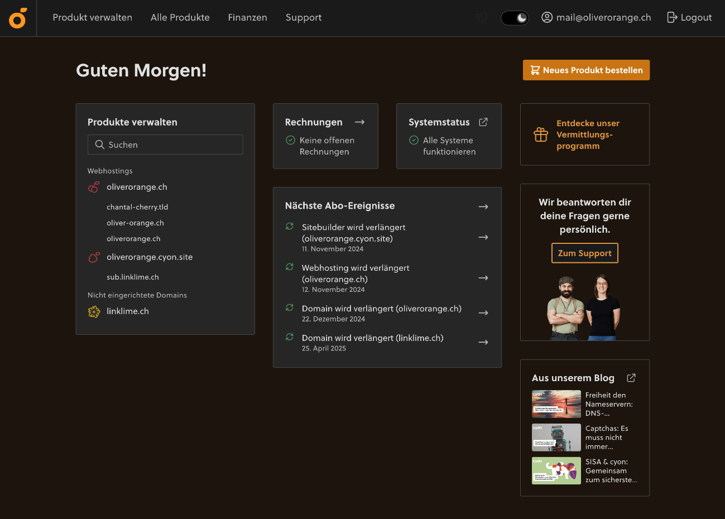This screenshot has width=725, height=519.
Task: Open the Produkt verwalten menu
Action: [93, 17]
